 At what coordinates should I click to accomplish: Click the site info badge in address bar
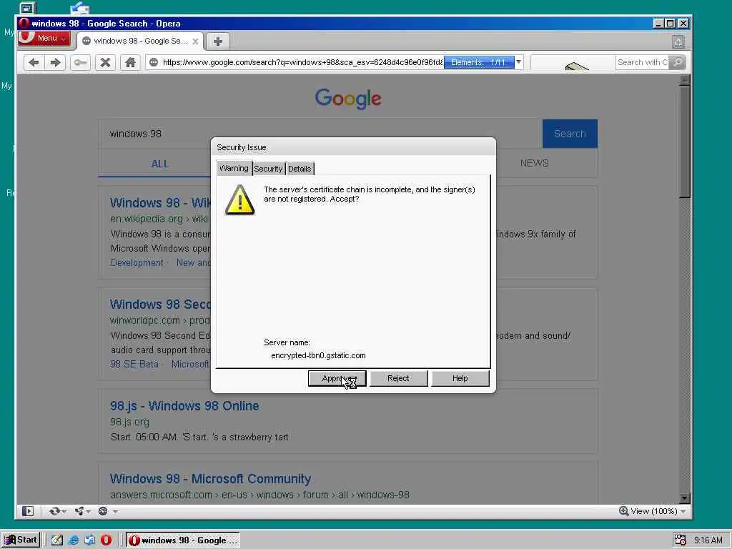coord(154,62)
